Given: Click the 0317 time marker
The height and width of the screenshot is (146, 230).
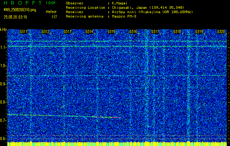Looking at the screenshot, I should coord(155,32).
